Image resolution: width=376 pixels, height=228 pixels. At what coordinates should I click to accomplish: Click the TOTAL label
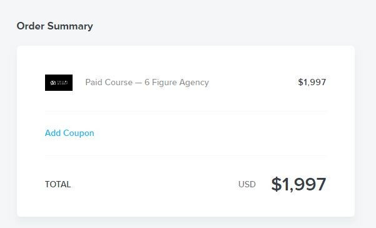tap(58, 184)
